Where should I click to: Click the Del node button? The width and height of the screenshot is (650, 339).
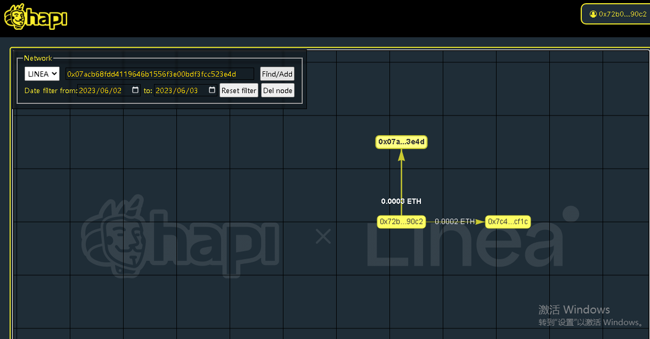click(277, 90)
